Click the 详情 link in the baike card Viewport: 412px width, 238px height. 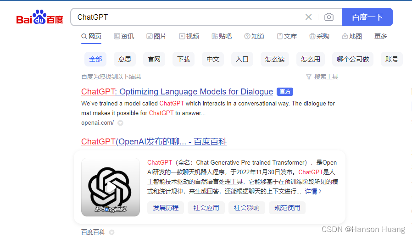(313, 192)
